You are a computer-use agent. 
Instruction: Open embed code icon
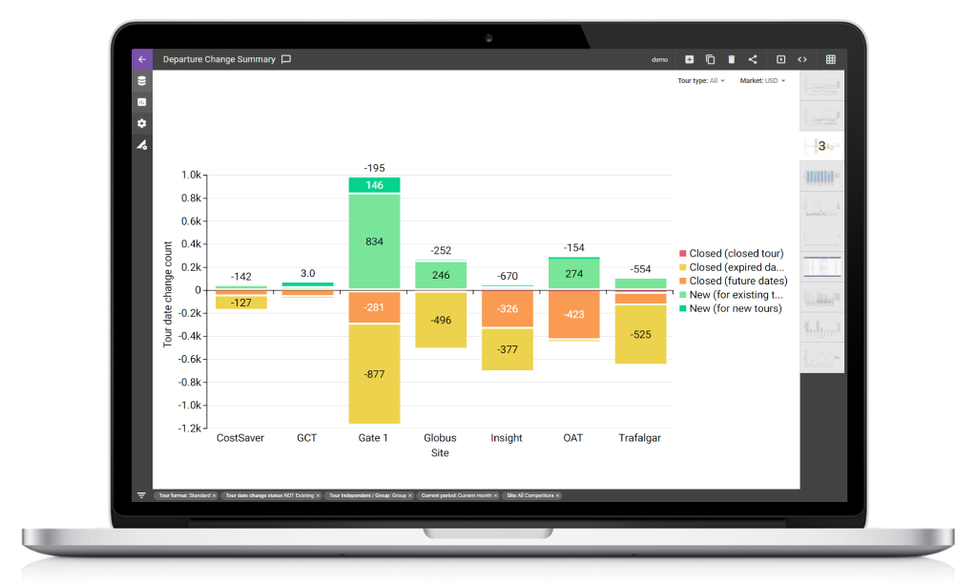pos(801,59)
